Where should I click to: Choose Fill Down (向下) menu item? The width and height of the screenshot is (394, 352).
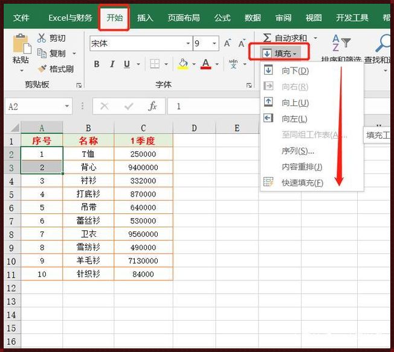tap(312, 71)
